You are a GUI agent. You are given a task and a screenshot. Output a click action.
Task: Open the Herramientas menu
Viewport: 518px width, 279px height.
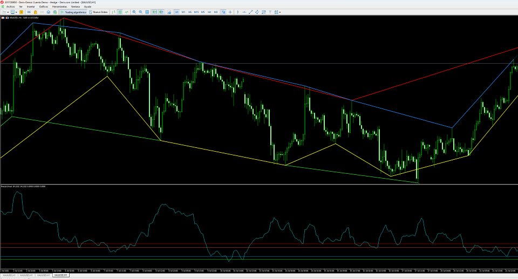59,6
